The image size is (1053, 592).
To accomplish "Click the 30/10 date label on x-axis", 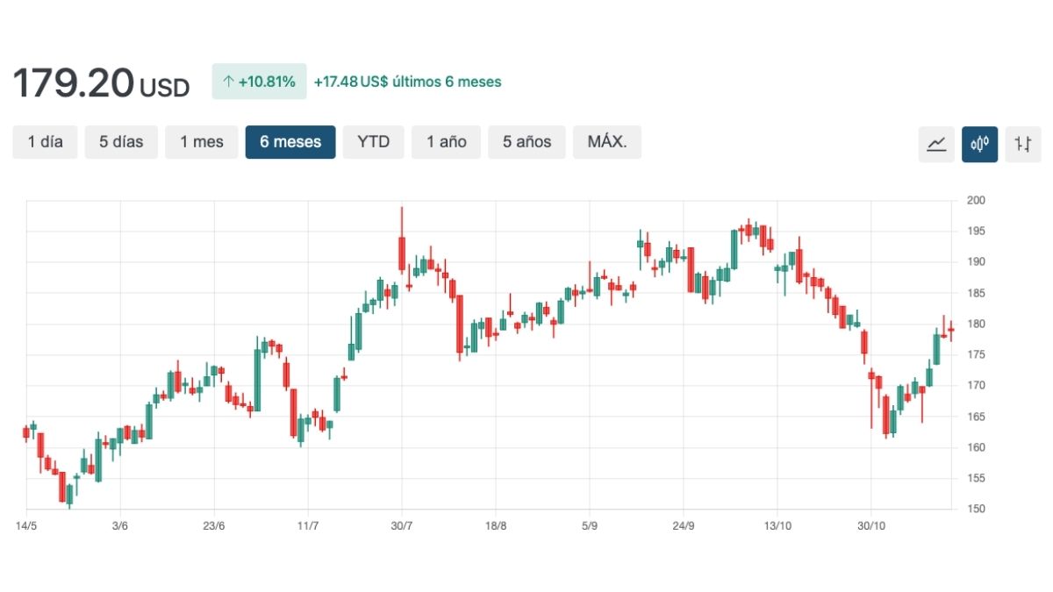I will [x=870, y=526].
